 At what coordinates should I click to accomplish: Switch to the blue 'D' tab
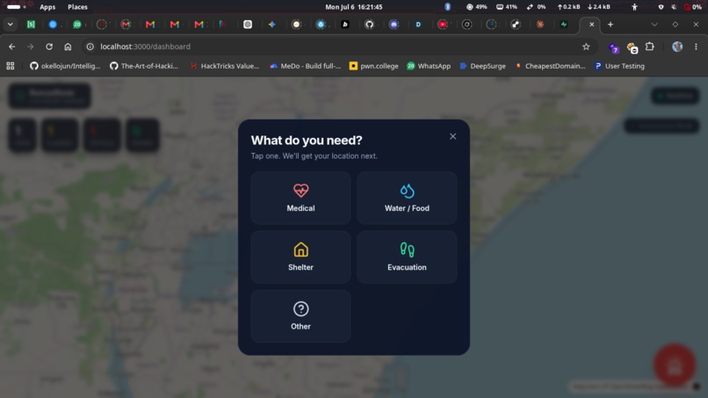[418, 25]
